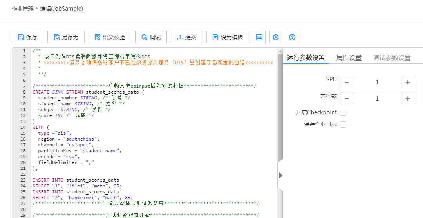Increase SPU value with plus button
423x218 pixels.
click(408, 82)
